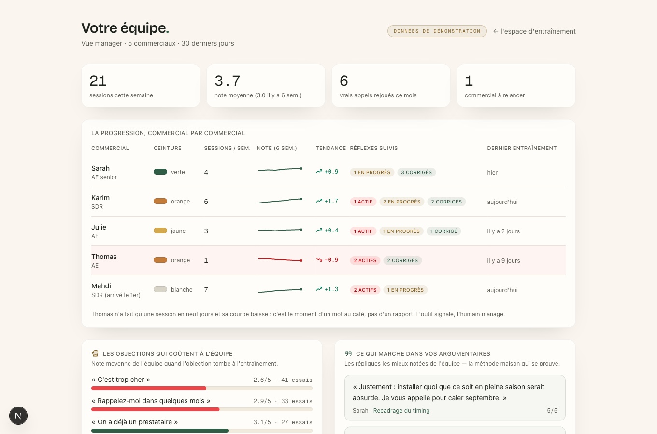Click Sarah's green belt swatch
The height and width of the screenshot is (434, 657).
(x=160, y=172)
